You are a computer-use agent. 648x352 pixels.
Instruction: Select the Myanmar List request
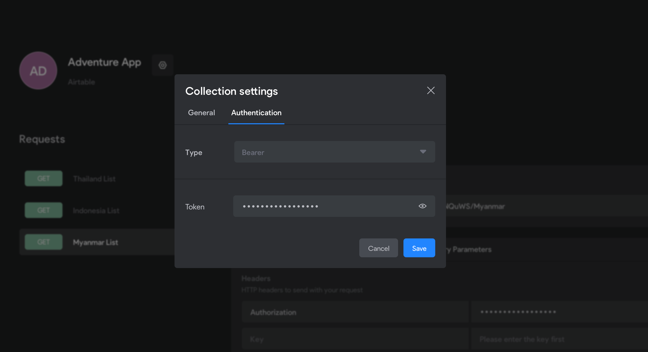click(x=97, y=242)
